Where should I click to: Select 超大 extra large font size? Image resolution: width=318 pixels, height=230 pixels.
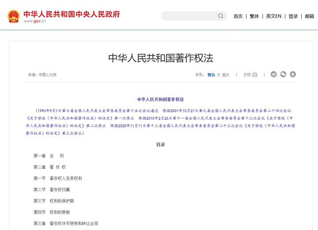226,75
